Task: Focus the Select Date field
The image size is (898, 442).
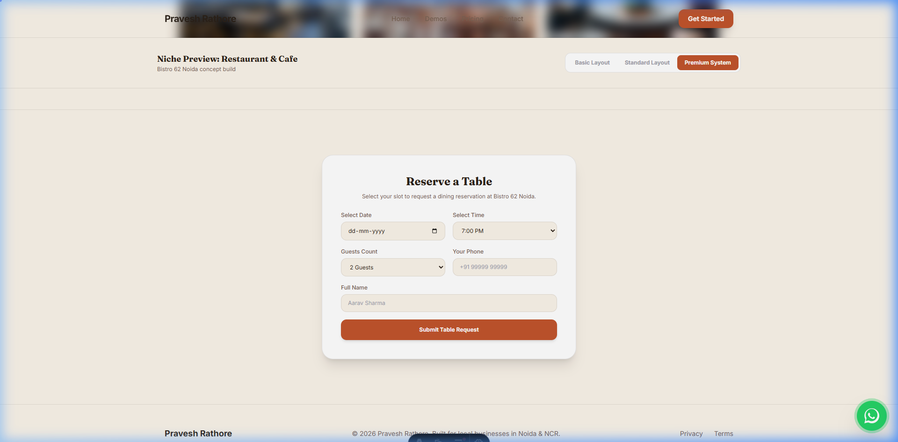Action: (393, 231)
